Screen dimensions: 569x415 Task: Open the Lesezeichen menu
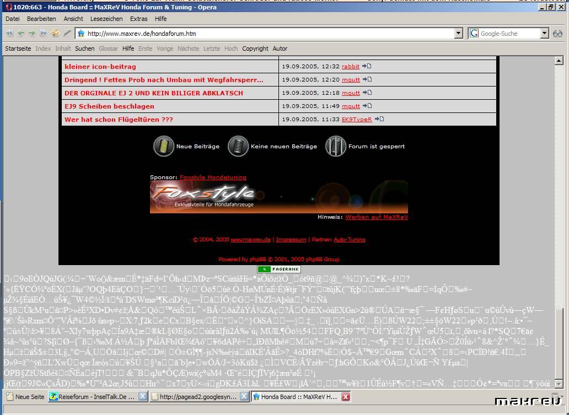[106, 19]
